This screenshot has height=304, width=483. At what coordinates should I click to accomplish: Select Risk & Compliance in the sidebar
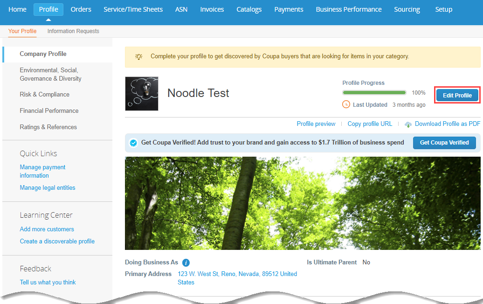point(44,95)
